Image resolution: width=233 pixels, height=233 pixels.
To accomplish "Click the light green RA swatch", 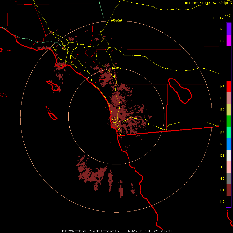I will coord(229,133).
